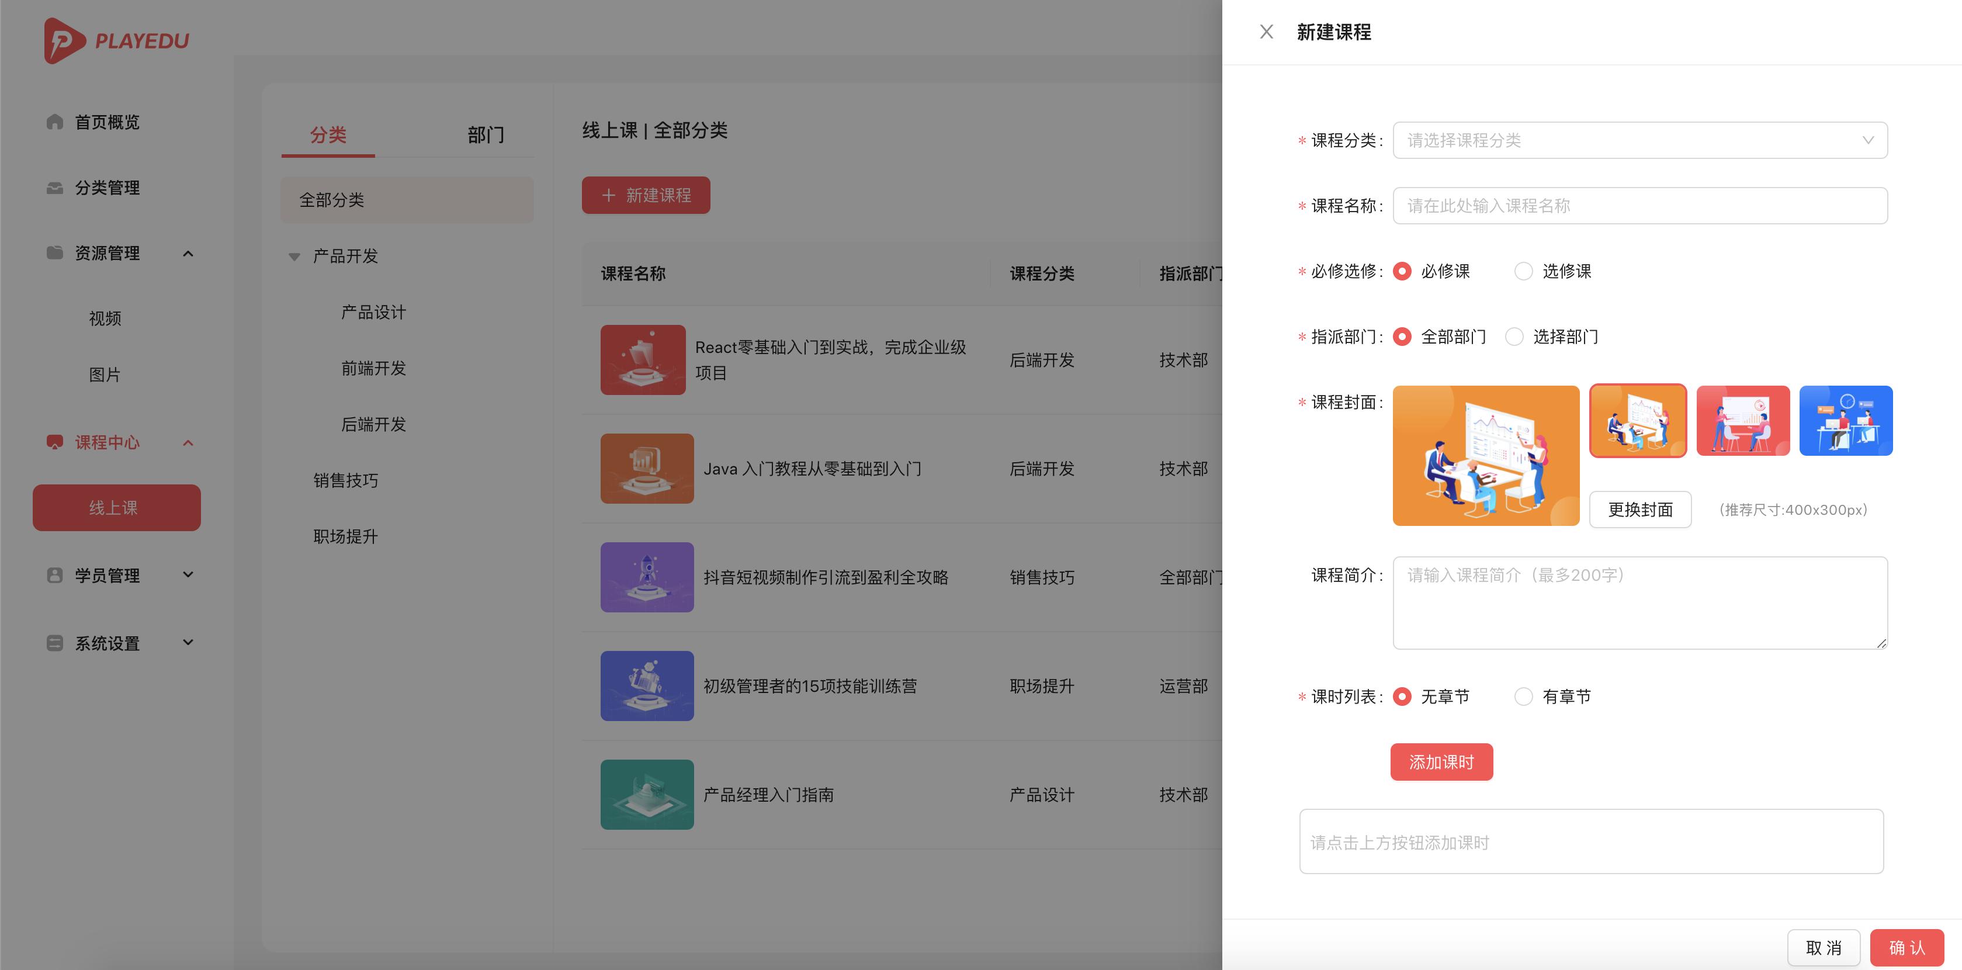Select the 课程中心 icon in sidebar

pos(54,443)
